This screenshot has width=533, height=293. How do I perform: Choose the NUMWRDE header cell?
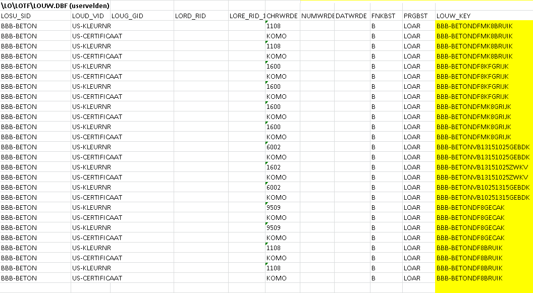click(x=317, y=16)
